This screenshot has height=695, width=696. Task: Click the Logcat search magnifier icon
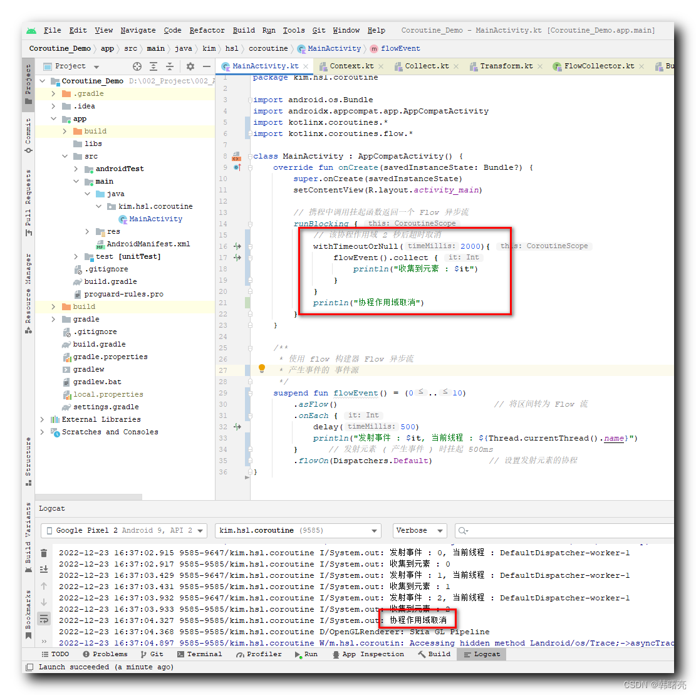[463, 531]
